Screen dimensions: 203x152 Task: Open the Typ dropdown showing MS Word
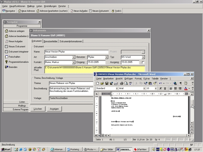(143, 57)
